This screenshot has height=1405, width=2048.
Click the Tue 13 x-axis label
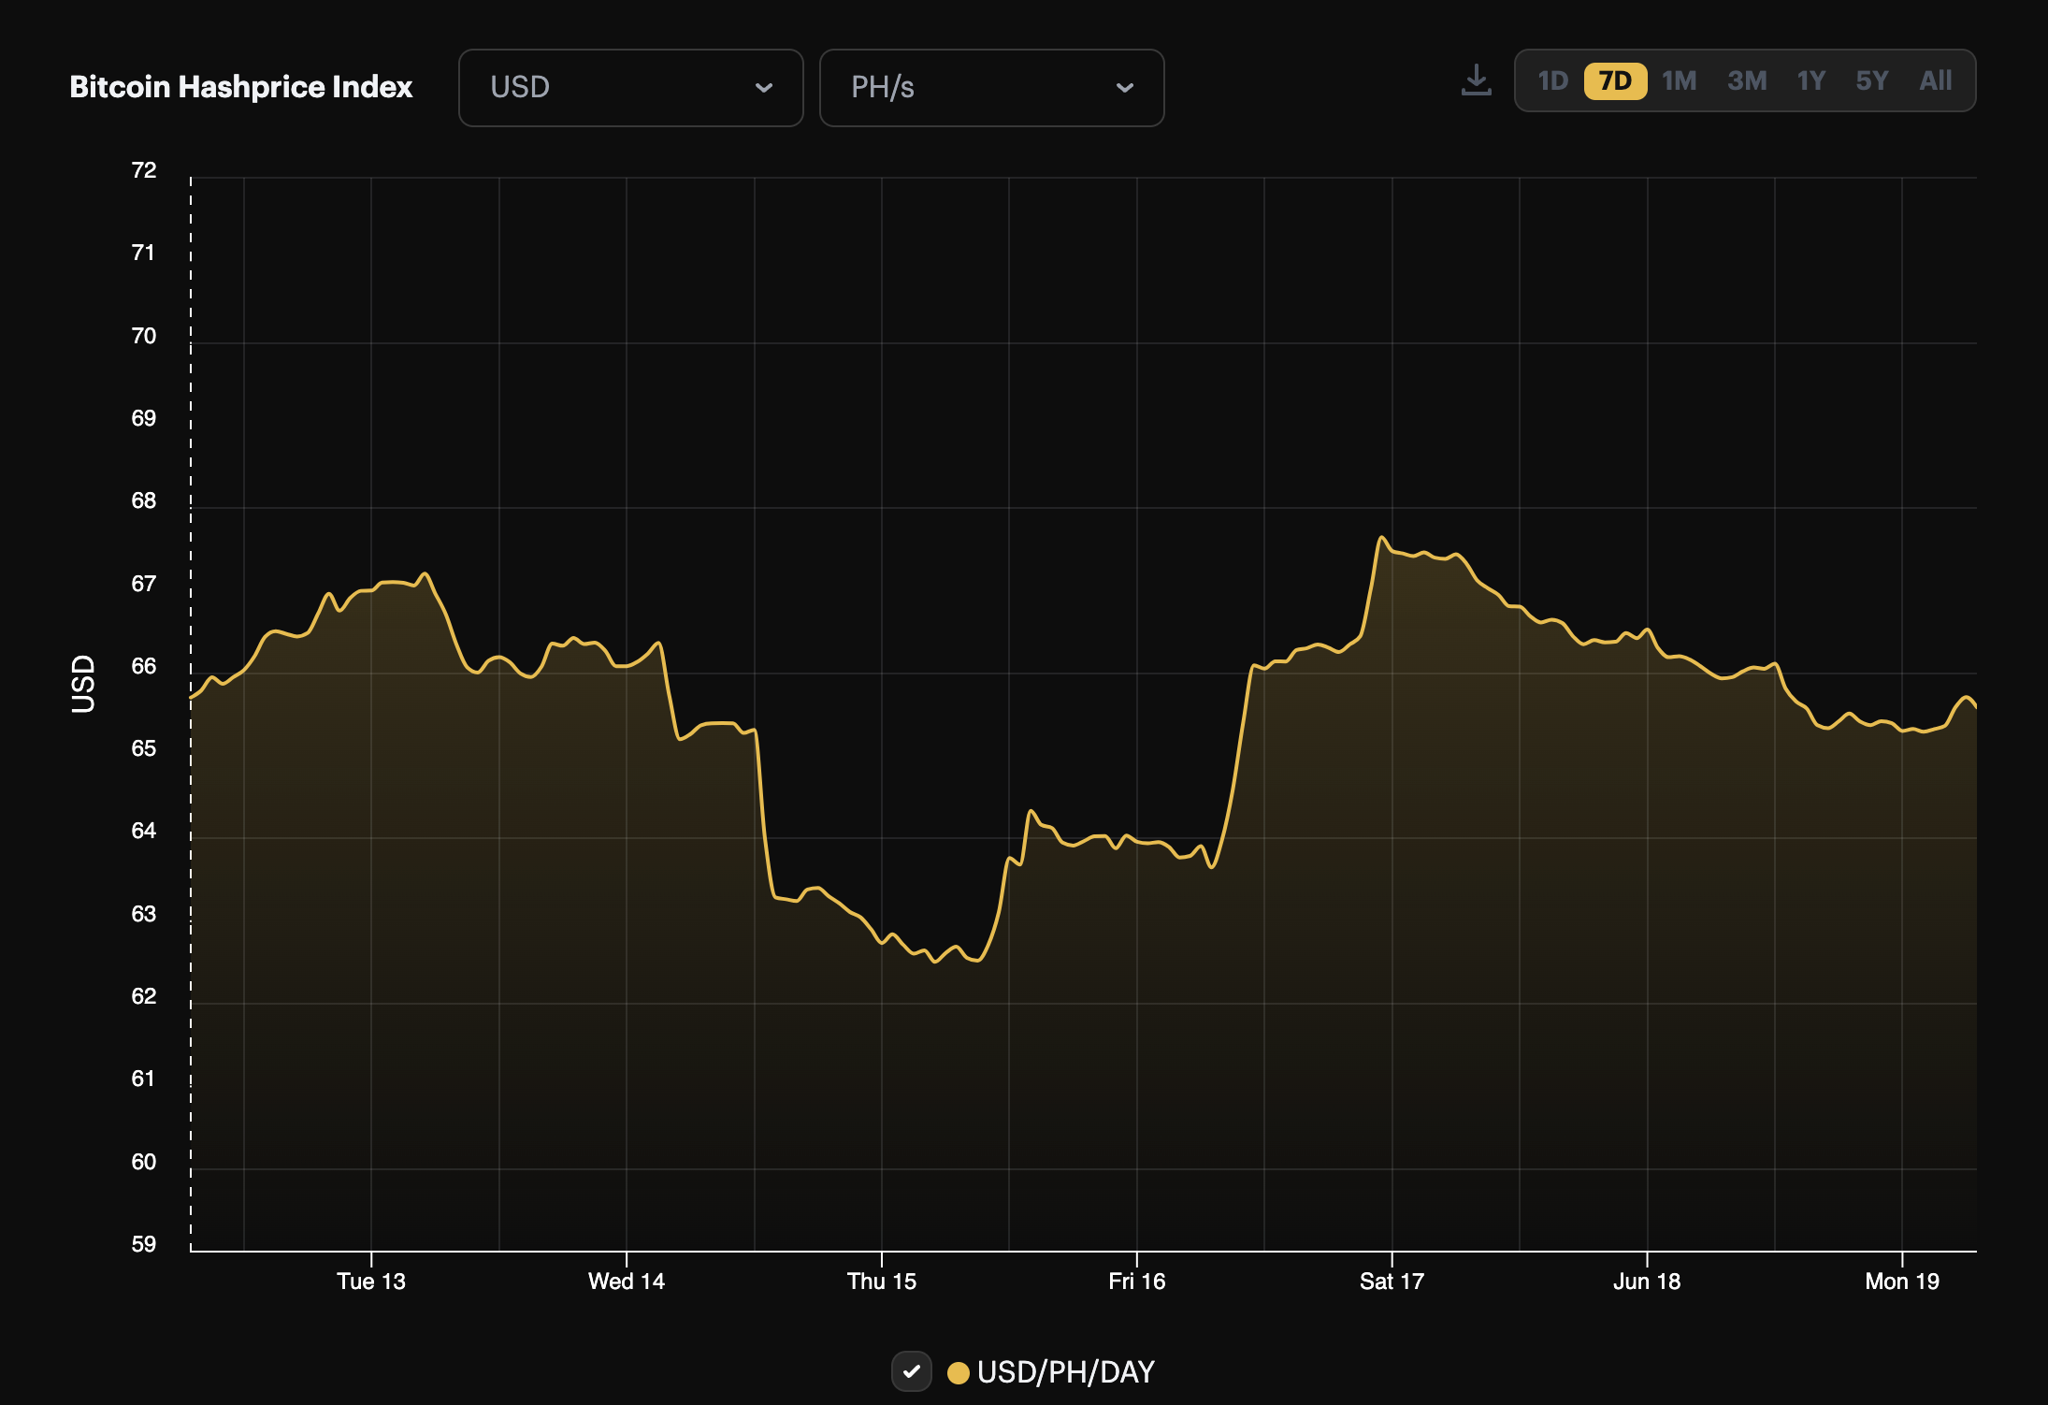(x=371, y=1282)
